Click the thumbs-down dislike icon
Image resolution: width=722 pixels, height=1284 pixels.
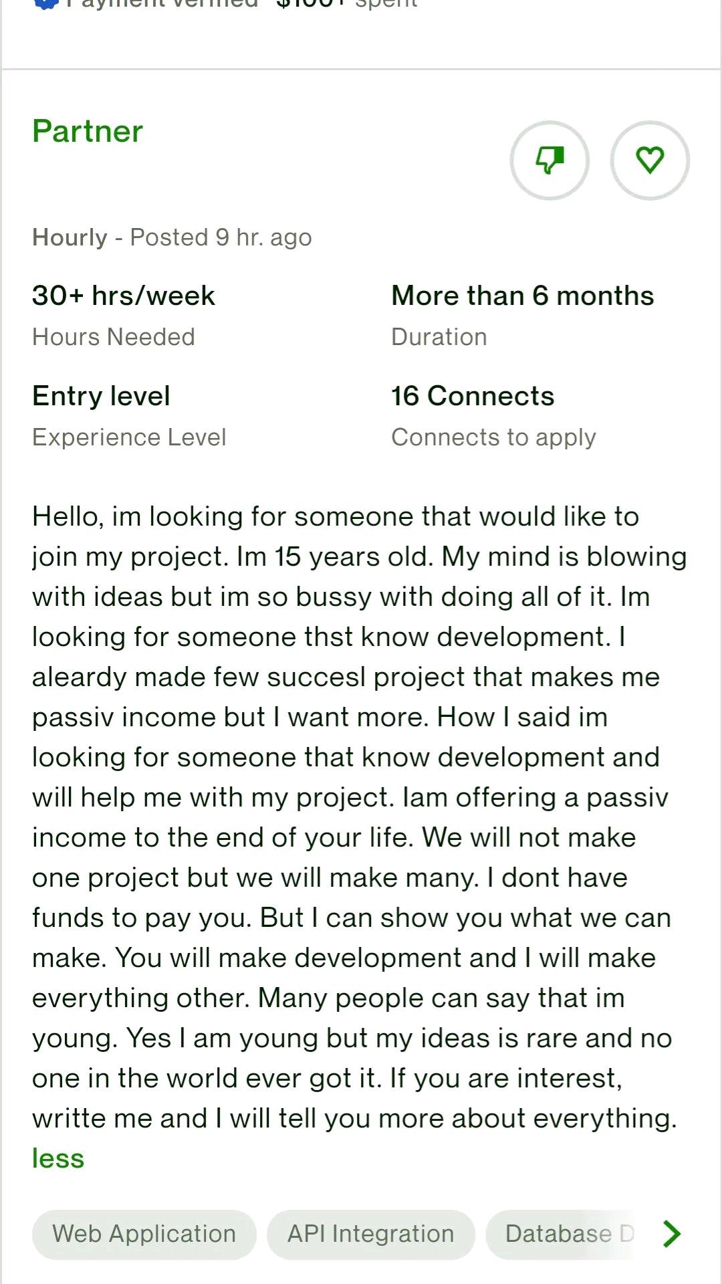pyautogui.click(x=550, y=160)
